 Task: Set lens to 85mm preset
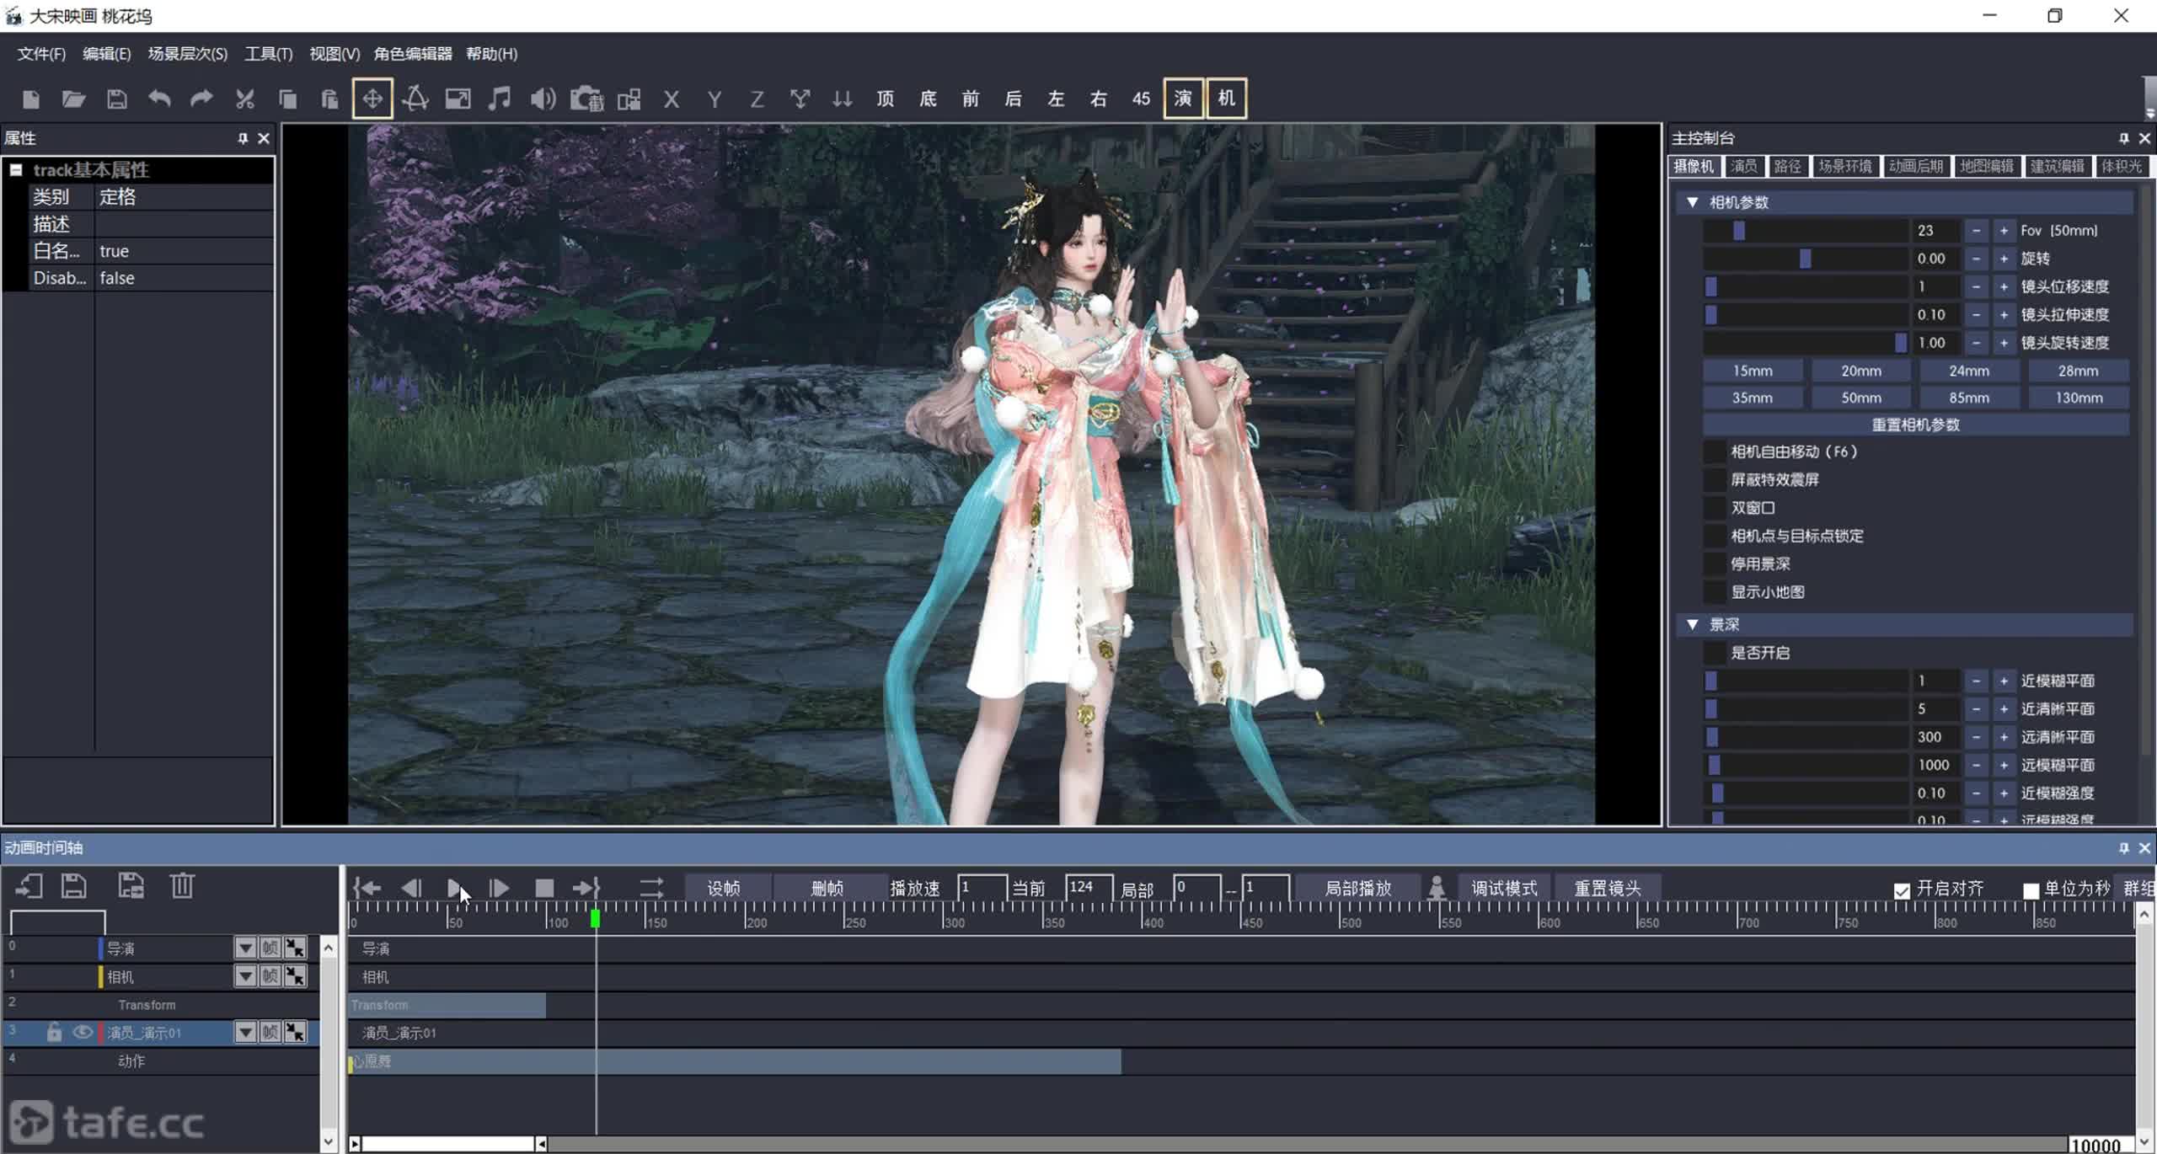click(1968, 398)
